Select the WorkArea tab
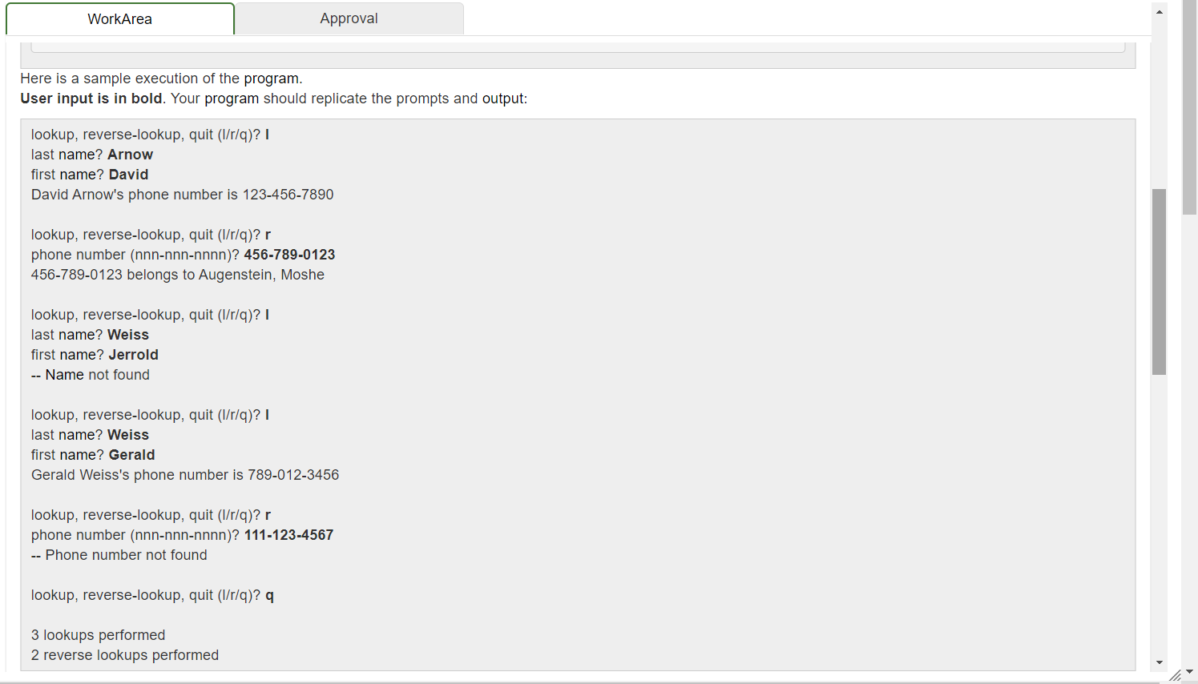1198x684 pixels. 119,18
